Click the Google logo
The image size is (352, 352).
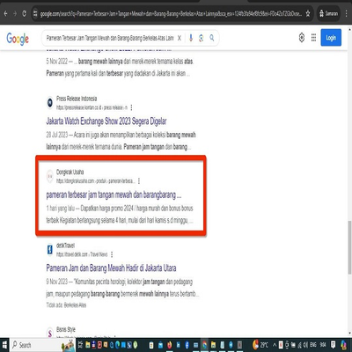click(x=18, y=39)
